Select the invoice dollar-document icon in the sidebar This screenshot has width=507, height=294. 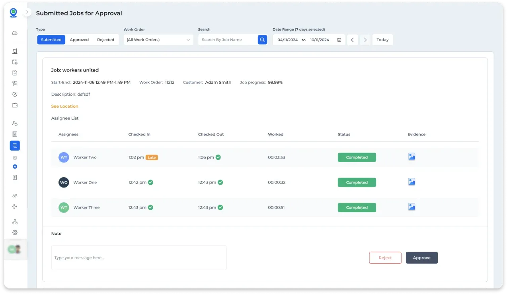pos(15,177)
